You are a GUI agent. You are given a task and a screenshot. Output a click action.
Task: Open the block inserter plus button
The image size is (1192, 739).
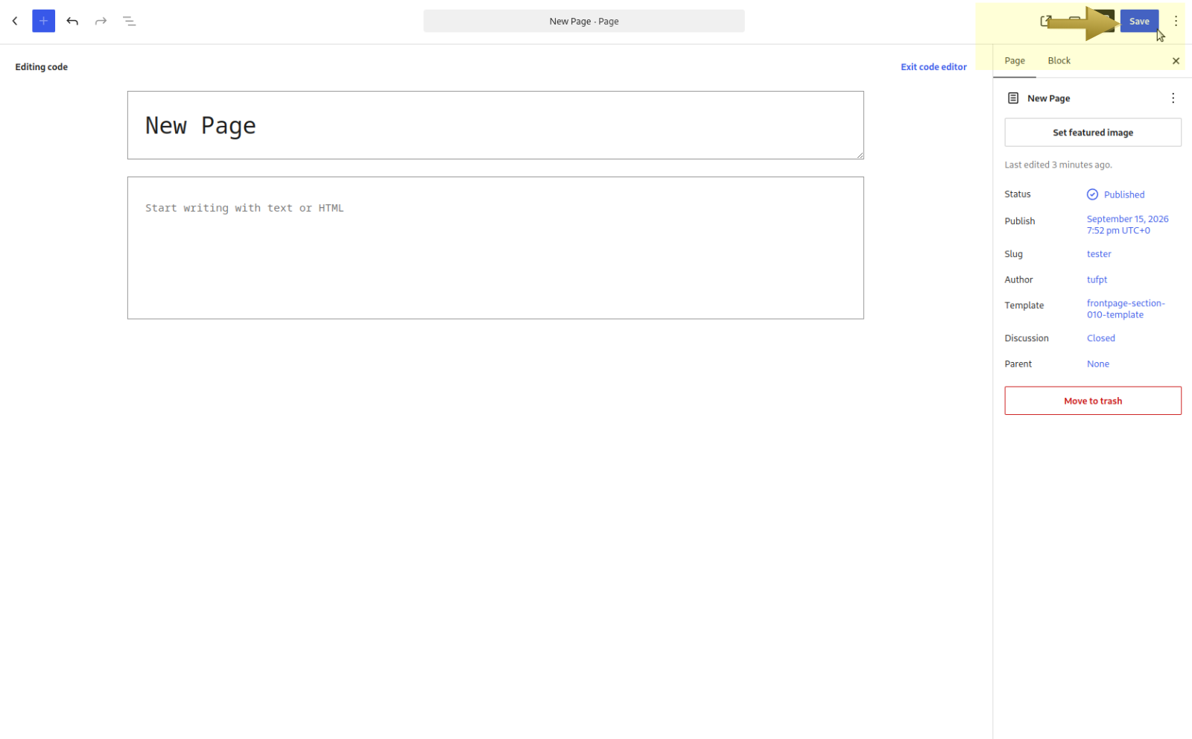[x=43, y=21]
